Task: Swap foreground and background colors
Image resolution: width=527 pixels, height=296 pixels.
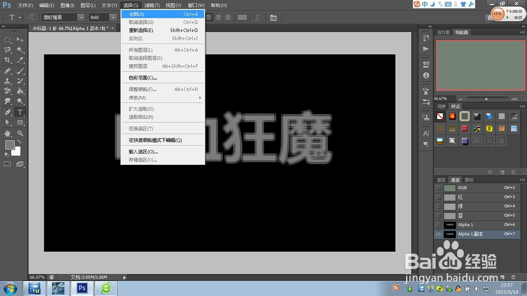Action: pyautogui.click(x=19, y=142)
